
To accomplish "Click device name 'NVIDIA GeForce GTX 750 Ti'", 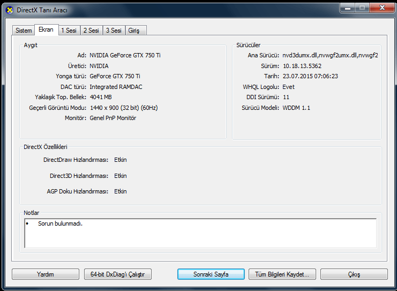I will click(x=125, y=55).
